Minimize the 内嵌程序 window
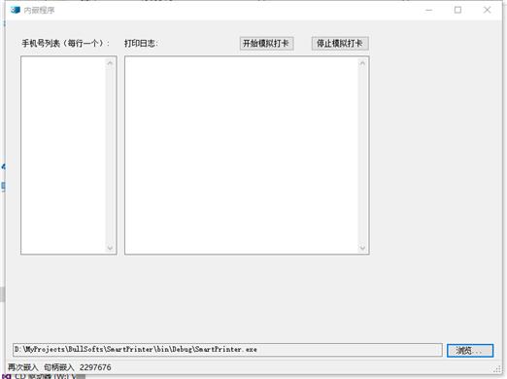Screen dimensions: 507x379 [x=428, y=10]
